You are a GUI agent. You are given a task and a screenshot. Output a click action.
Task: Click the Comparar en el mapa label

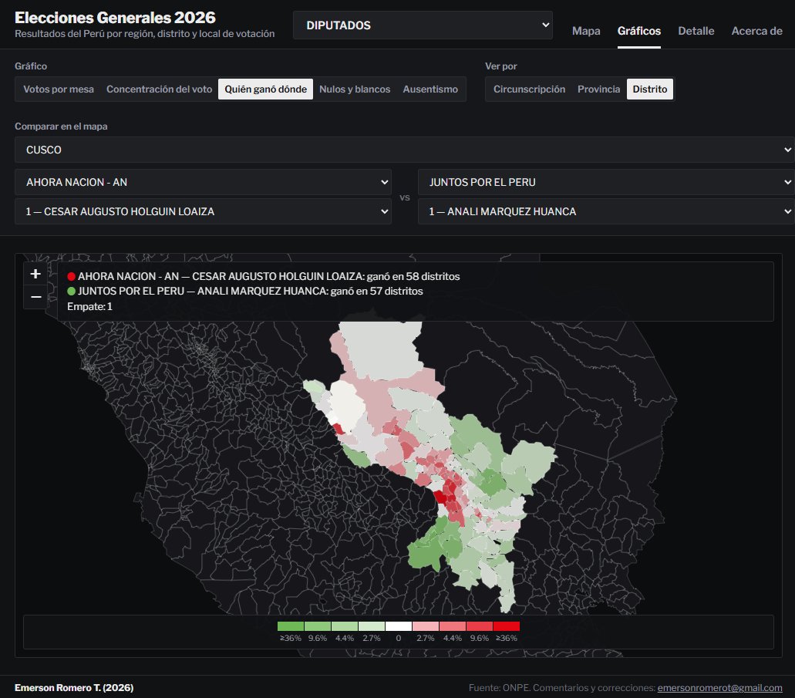61,126
